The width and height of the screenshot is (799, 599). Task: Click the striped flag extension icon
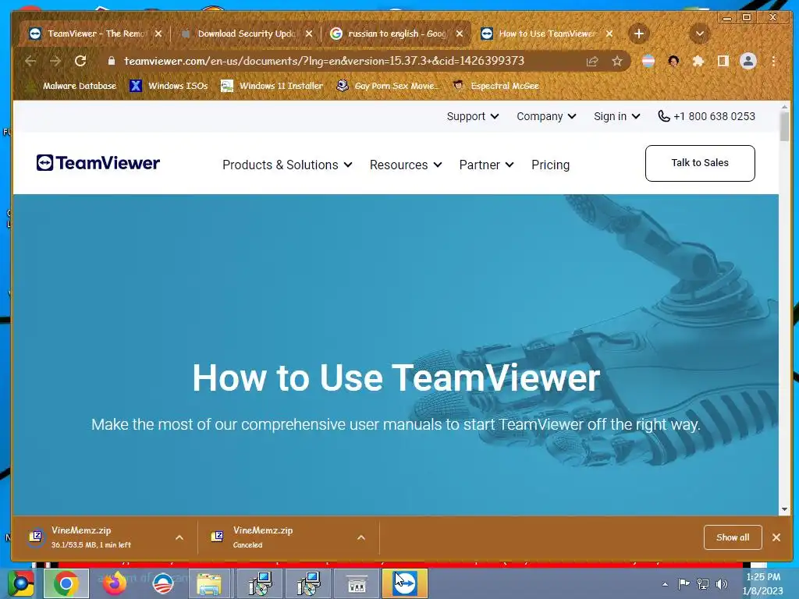(648, 61)
